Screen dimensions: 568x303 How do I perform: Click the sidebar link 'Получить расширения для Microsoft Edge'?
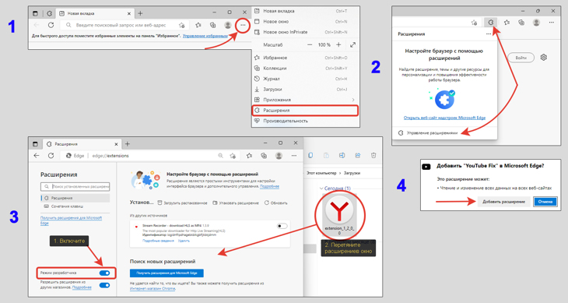click(71, 220)
